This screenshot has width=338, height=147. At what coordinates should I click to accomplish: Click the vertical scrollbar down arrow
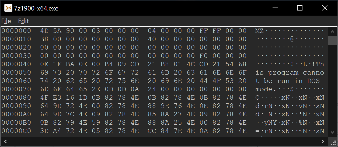332,132
